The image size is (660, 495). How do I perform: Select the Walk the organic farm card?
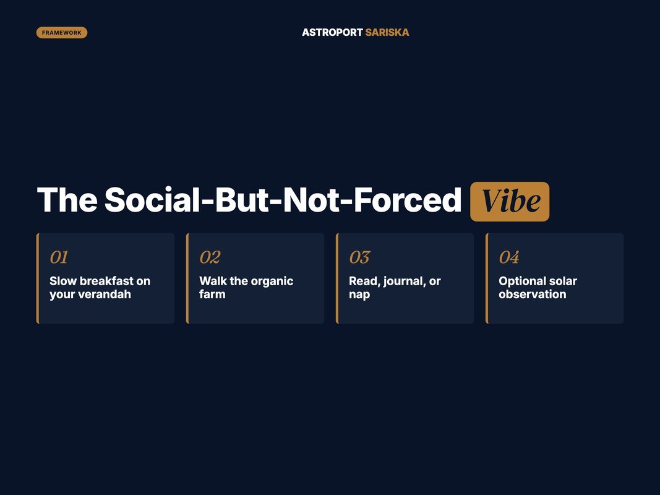(255, 278)
